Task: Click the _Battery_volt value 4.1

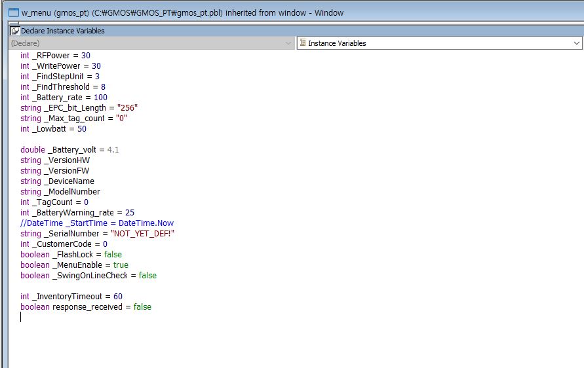Action: click(113, 150)
